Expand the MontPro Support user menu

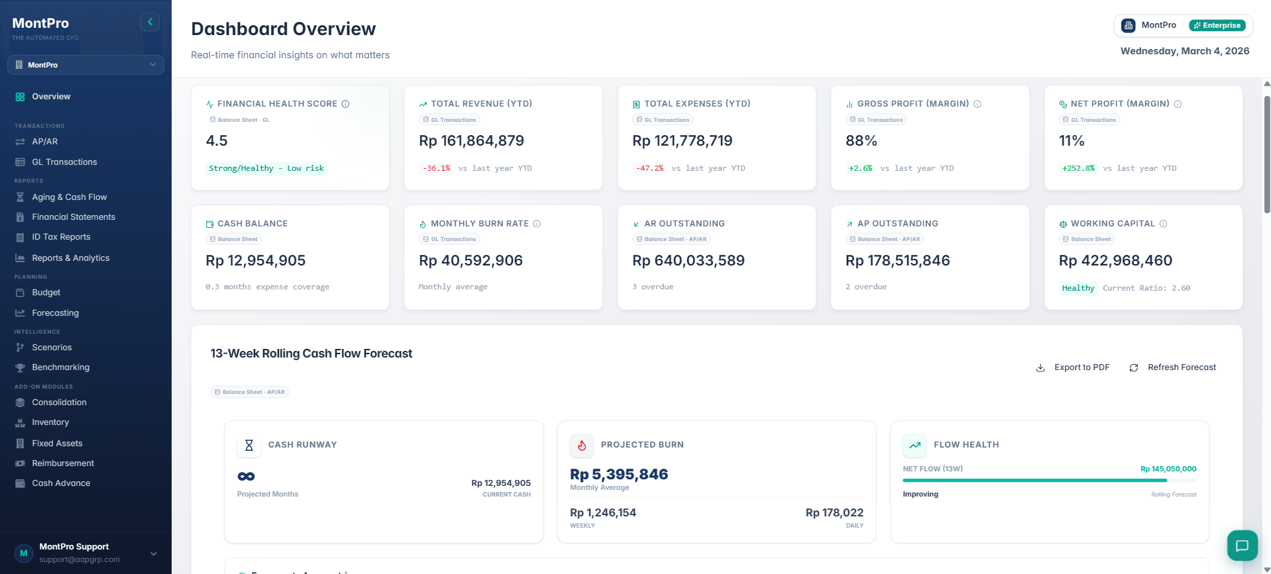click(153, 553)
